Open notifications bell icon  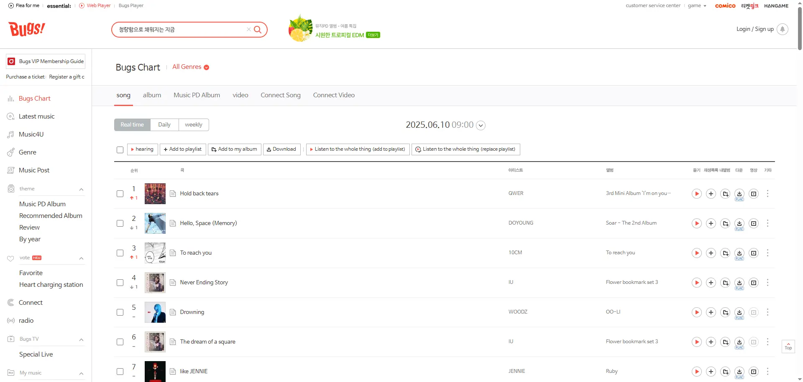coord(783,29)
